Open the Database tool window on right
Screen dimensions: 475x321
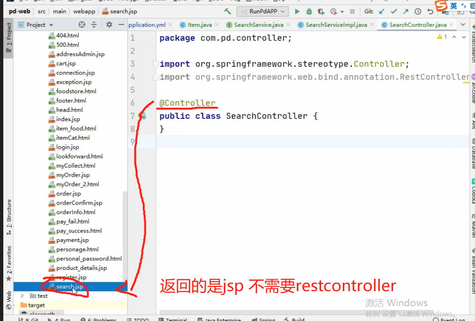[x=473, y=154]
